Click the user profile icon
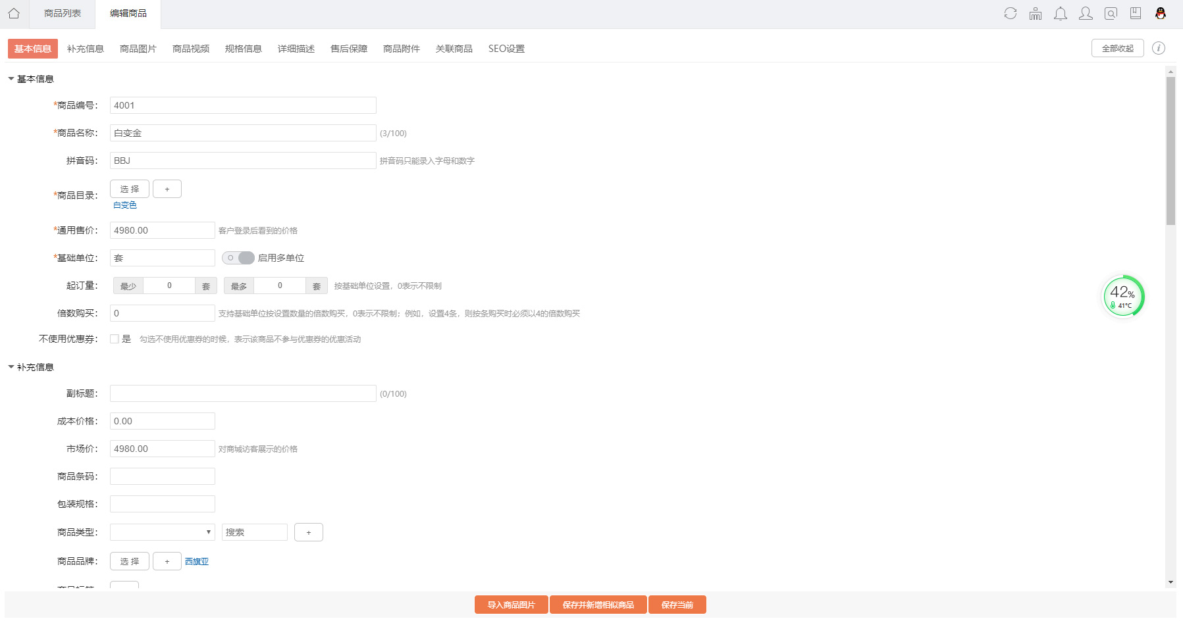This screenshot has height=621, width=1183. point(1086,13)
